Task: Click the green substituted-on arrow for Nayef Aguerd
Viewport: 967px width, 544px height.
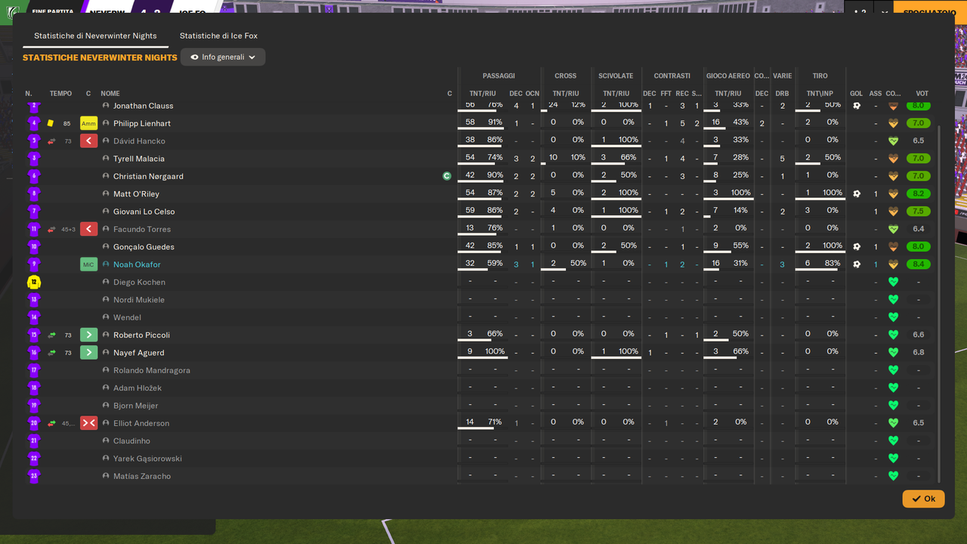Action: [x=88, y=353]
